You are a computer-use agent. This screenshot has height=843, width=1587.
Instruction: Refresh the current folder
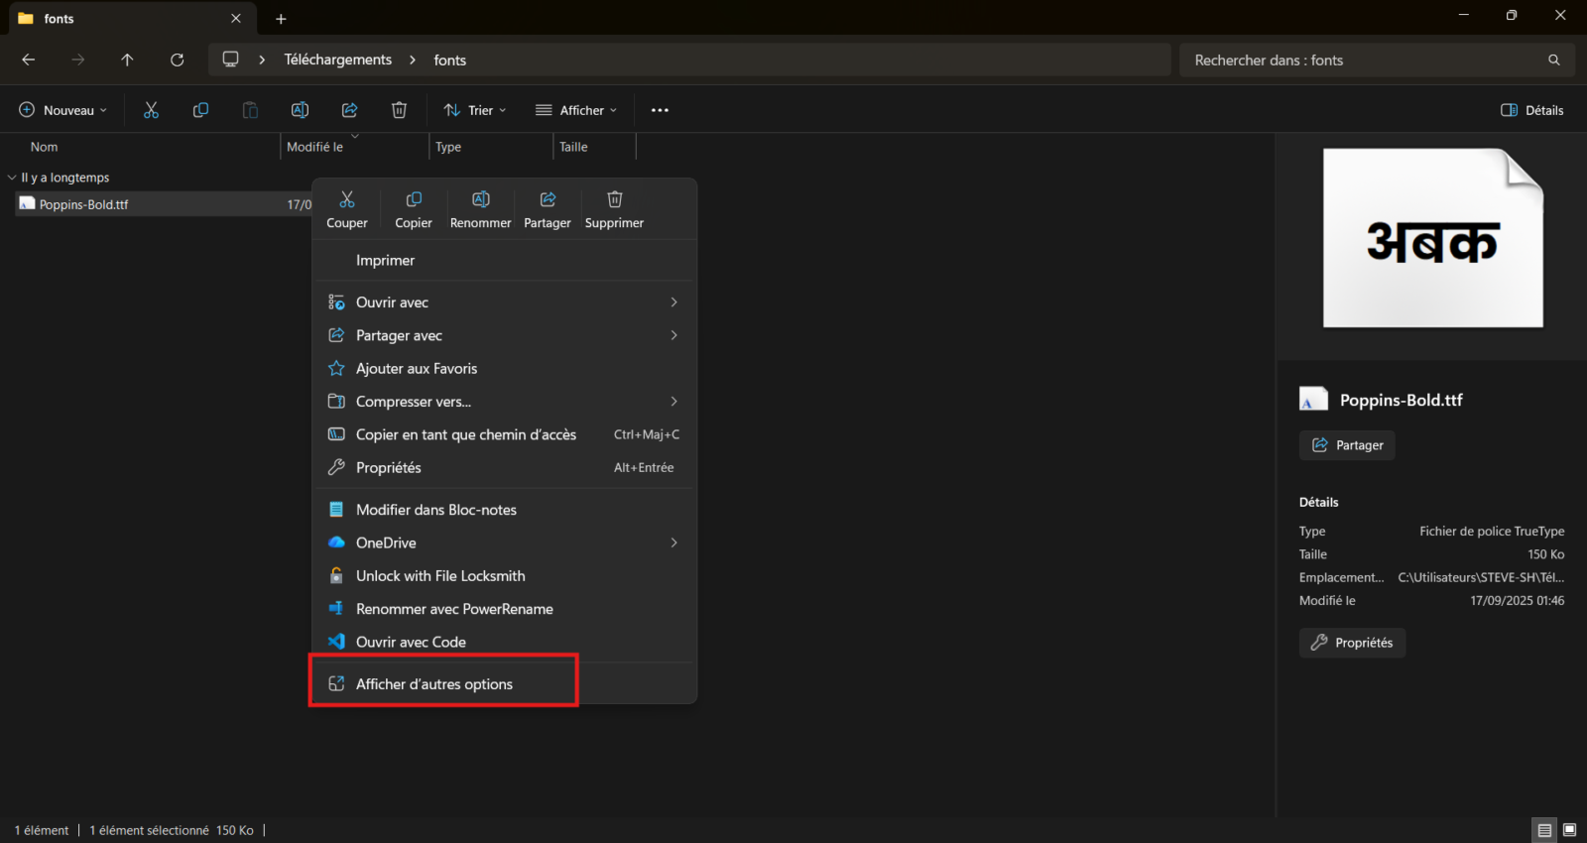tap(177, 60)
